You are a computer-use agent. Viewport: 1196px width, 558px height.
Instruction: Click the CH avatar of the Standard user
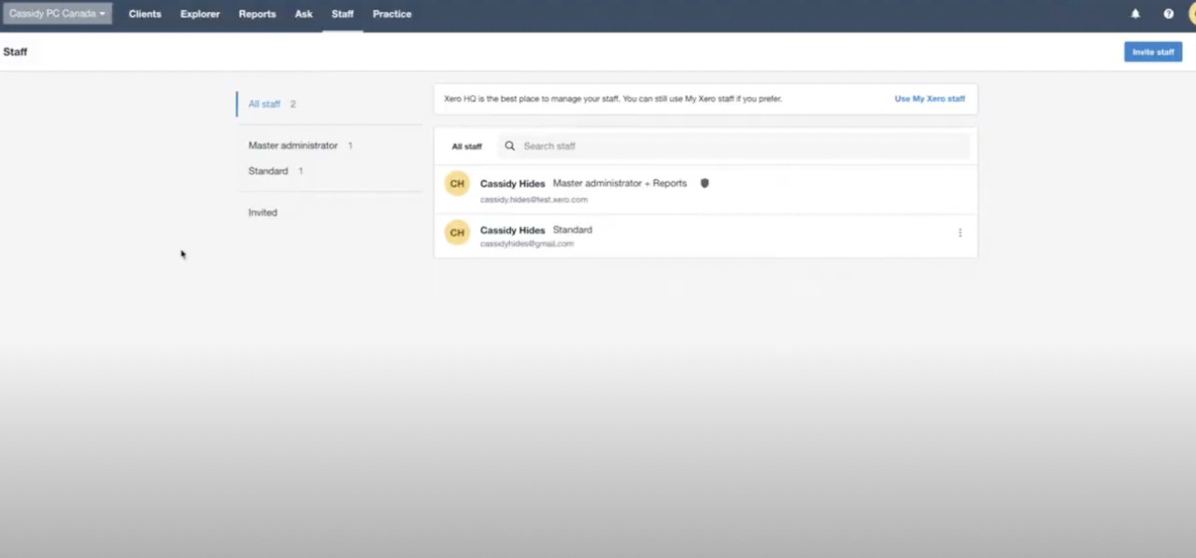click(457, 233)
